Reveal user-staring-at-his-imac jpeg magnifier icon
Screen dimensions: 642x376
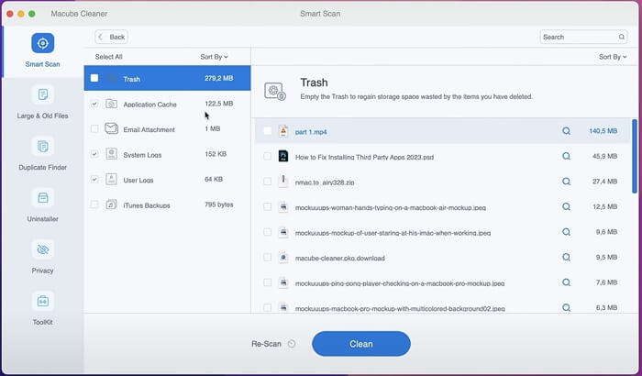tap(566, 232)
